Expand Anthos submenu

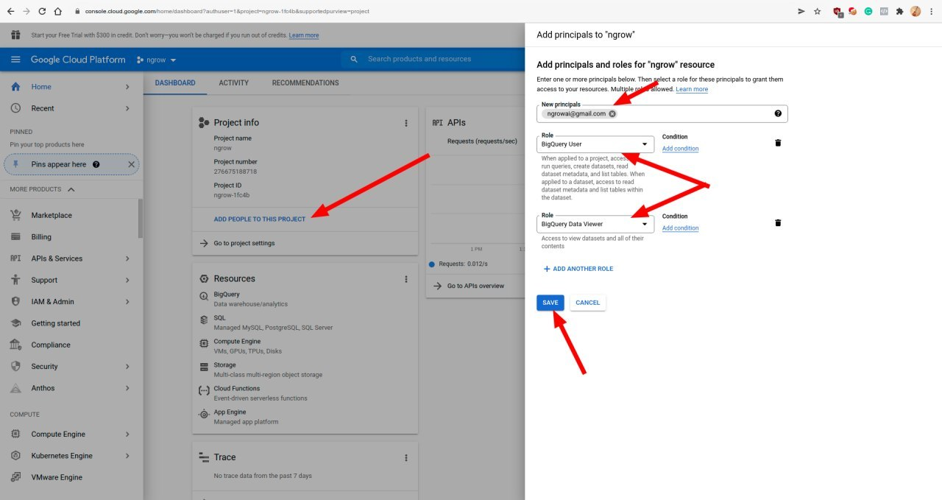tap(127, 388)
